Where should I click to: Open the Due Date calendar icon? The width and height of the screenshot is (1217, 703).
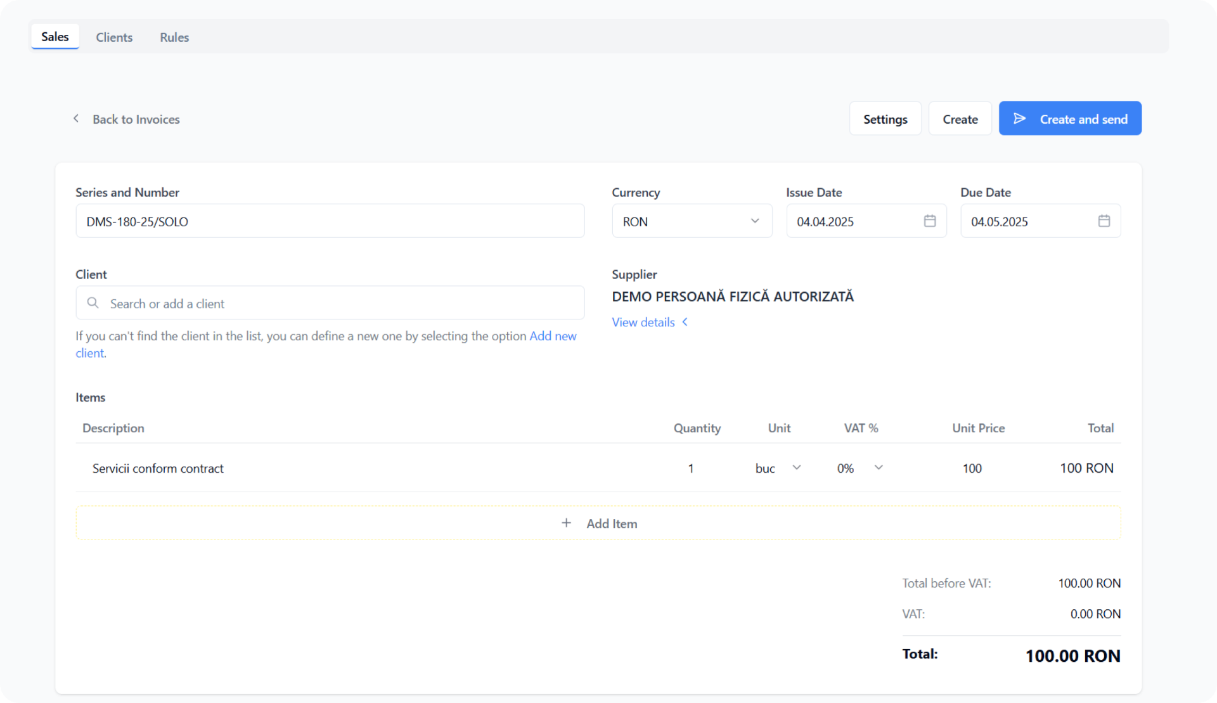[x=1104, y=221]
